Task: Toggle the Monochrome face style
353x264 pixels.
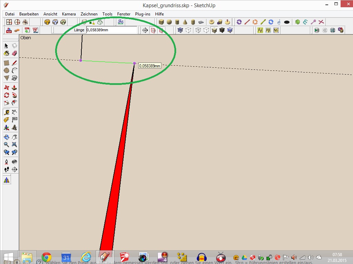Action: coord(230,30)
